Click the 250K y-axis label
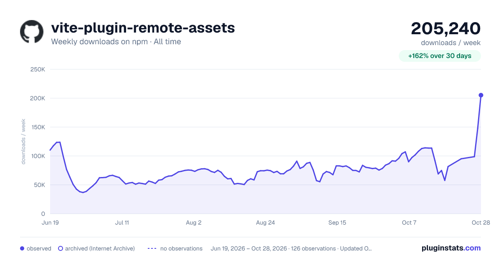The height and width of the screenshot is (263, 501). coord(38,69)
